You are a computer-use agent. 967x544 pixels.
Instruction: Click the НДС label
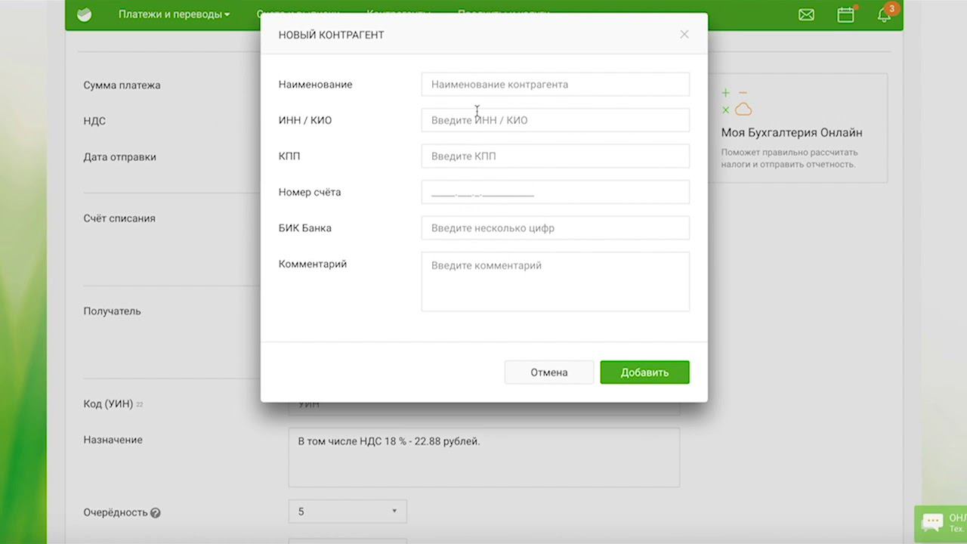(x=94, y=121)
